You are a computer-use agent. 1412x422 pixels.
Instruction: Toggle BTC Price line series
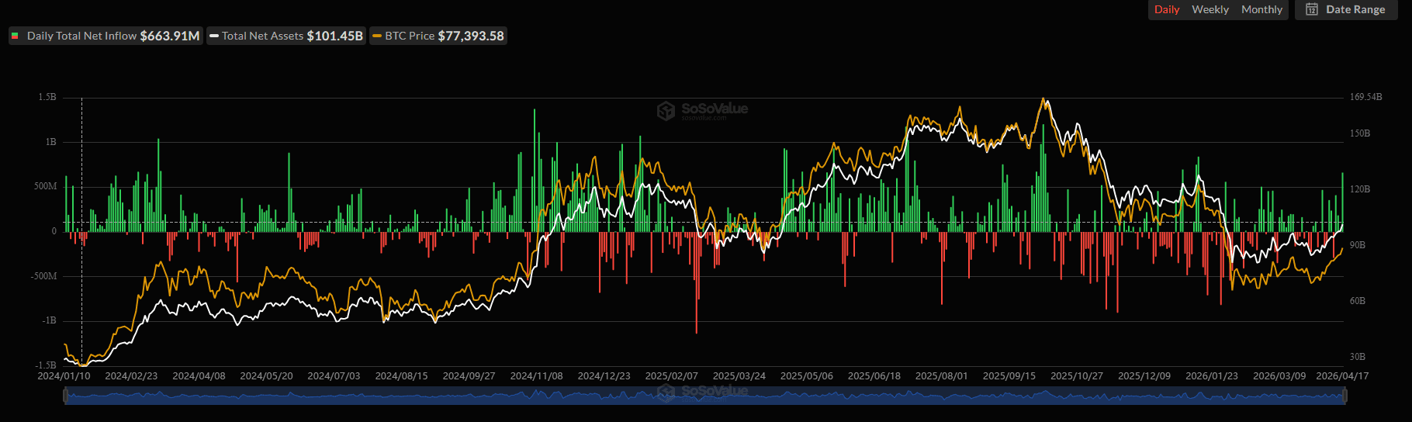click(x=438, y=36)
